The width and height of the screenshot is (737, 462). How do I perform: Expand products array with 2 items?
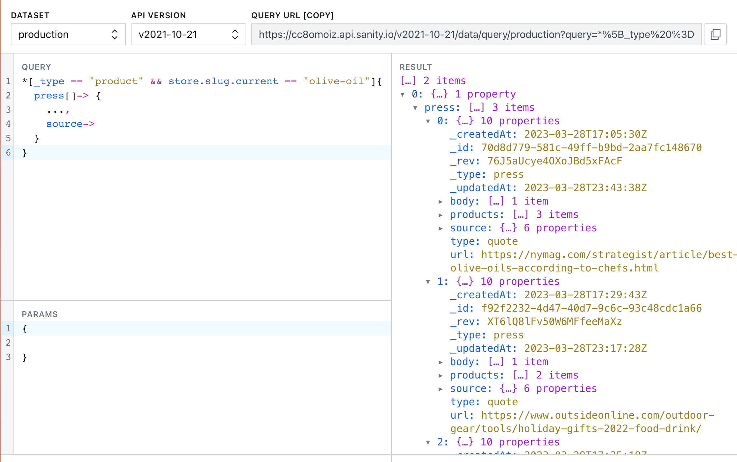pyautogui.click(x=440, y=375)
